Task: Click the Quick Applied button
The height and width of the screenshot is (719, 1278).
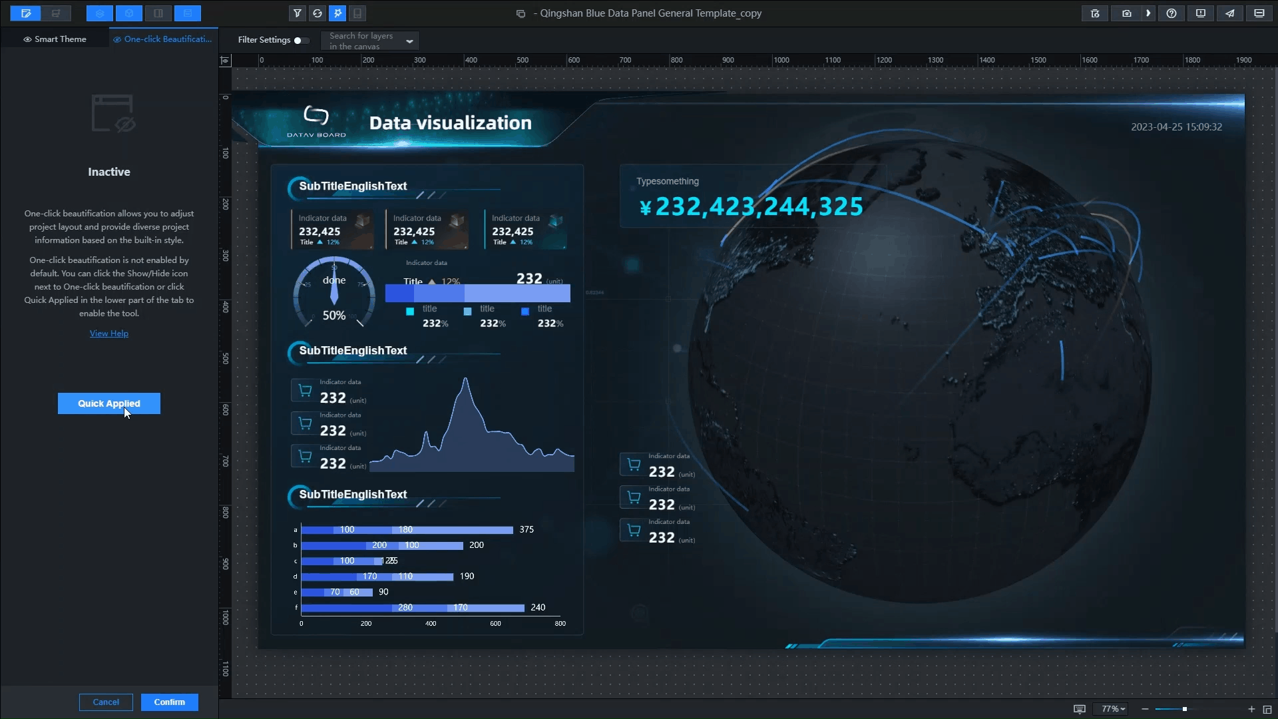Action: (109, 403)
